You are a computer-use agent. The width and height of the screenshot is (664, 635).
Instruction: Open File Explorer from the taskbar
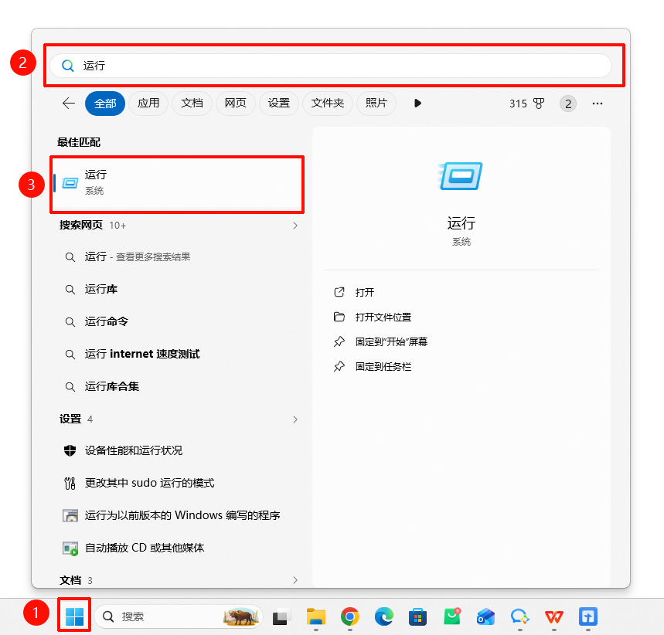pos(316,616)
